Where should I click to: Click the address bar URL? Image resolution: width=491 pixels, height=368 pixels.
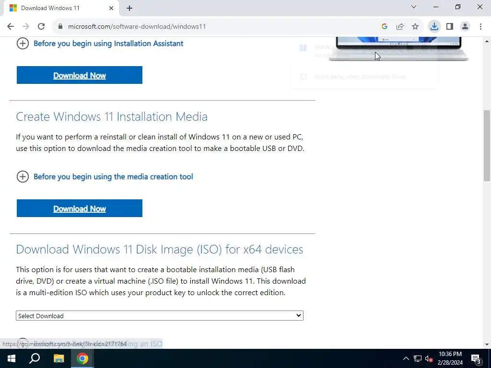(x=137, y=27)
